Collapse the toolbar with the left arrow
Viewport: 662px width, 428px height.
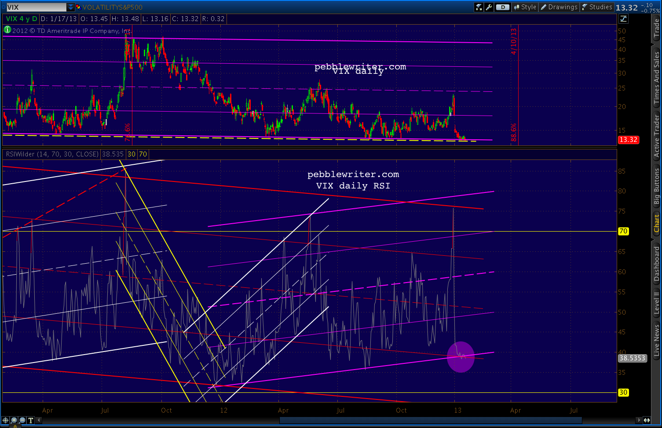[38, 420]
